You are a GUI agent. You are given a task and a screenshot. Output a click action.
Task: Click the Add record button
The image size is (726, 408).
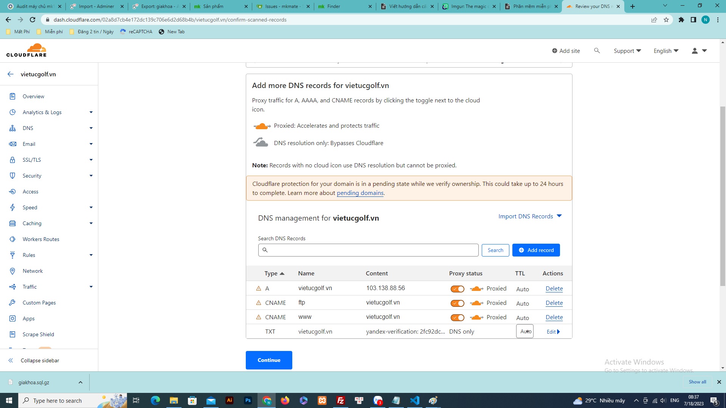[536, 250]
